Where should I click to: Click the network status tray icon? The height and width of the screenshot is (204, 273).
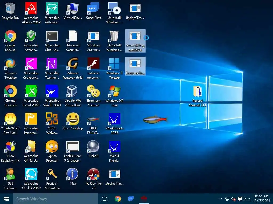tap(227, 199)
